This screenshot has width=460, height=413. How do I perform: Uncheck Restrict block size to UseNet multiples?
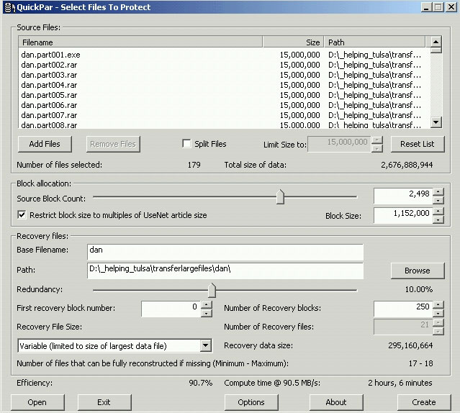22,215
